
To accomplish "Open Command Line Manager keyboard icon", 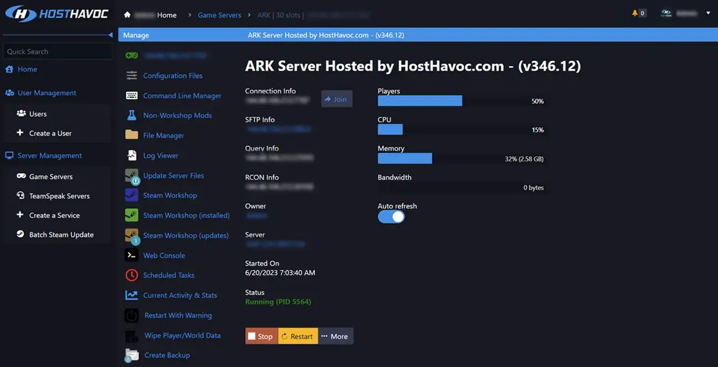I will [132, 96].
